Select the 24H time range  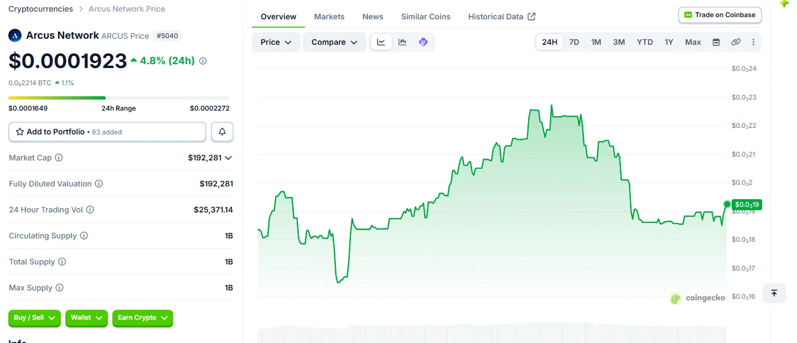pyautogui.click(x=550, y=42)
